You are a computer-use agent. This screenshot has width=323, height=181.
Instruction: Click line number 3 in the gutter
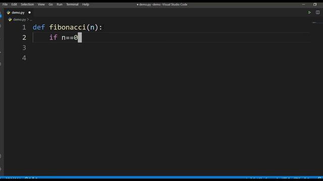(24, 48)
